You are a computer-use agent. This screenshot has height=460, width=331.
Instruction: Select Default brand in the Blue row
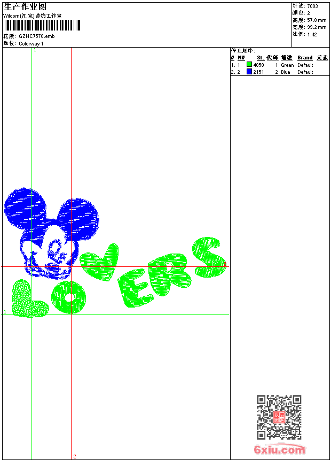click(305, 72)
